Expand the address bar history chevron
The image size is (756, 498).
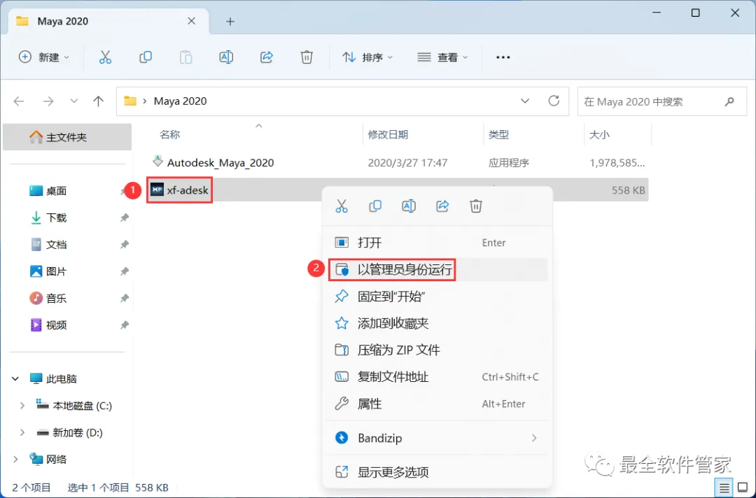coord(524,101)
